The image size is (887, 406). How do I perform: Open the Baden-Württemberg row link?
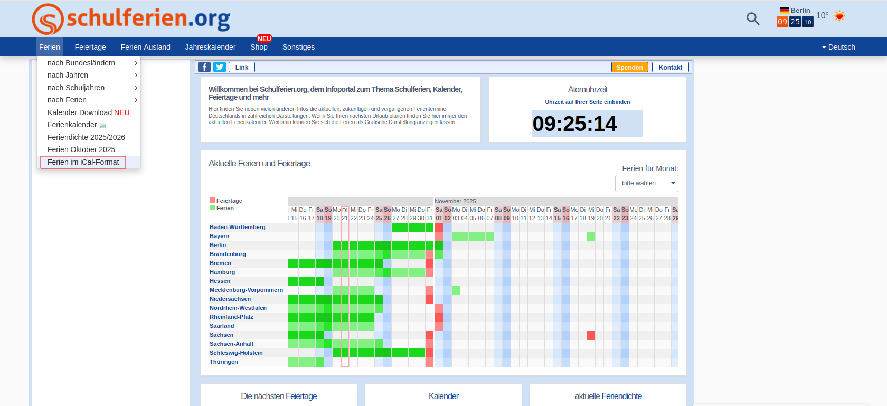[237, 227]
